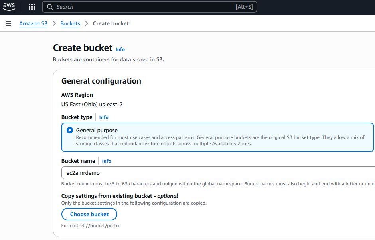
Task: Open the Bucket name Info help
Action: coord(107,161)
